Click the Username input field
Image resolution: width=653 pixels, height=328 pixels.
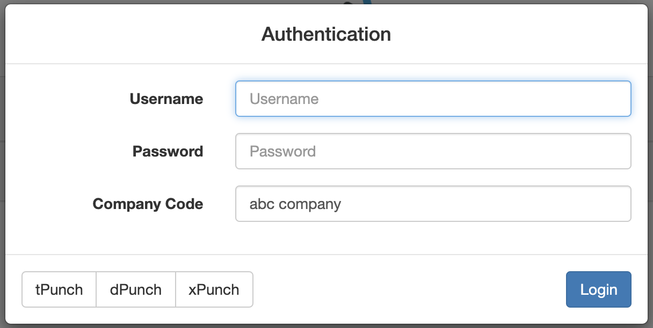point(433,99)
